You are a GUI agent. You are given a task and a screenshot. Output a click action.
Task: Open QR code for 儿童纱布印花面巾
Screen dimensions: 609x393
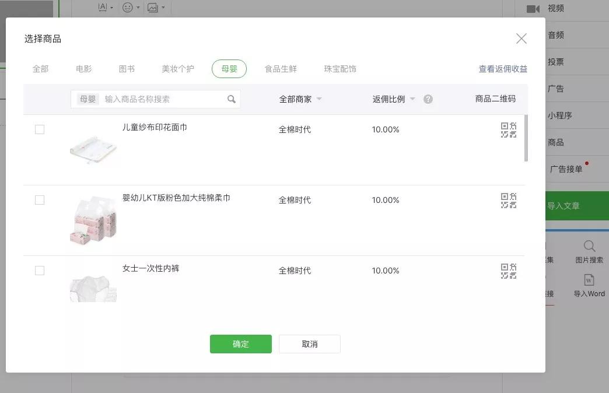[509, 130]
